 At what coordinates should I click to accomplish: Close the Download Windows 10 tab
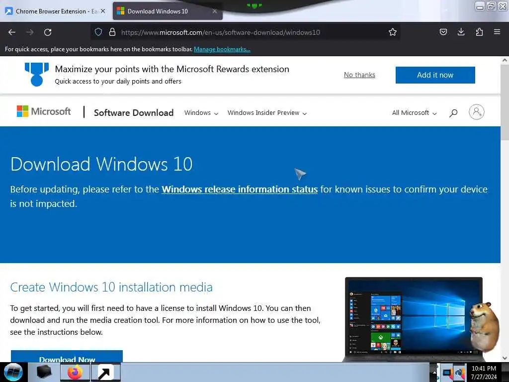[215, 11]
